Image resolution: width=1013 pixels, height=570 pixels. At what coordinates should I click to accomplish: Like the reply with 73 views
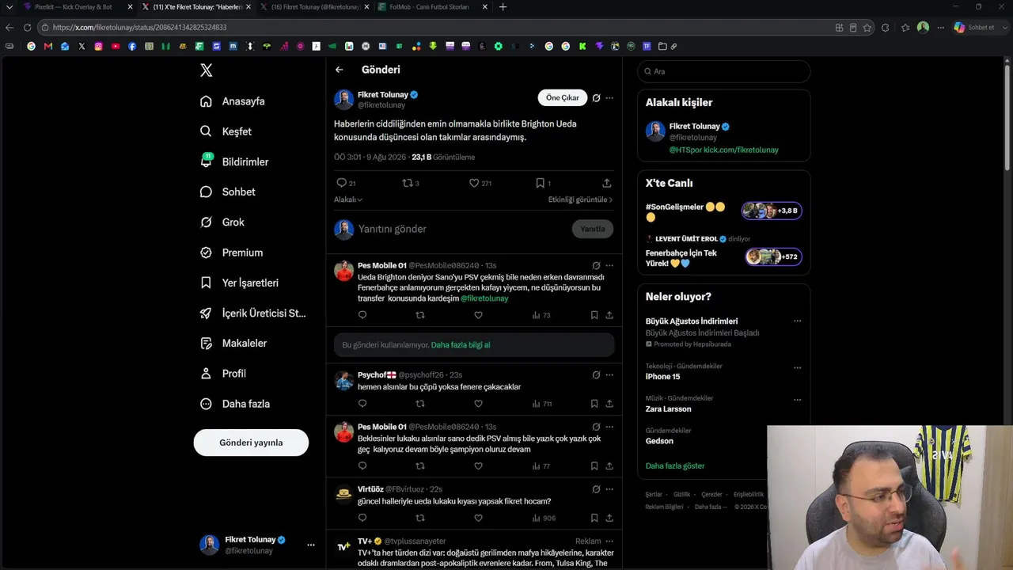478,315
